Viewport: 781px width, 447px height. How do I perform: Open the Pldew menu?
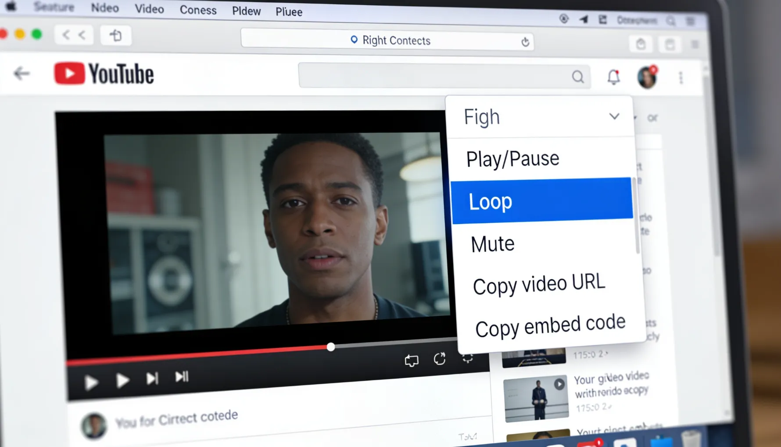click(x=246, y=11)
